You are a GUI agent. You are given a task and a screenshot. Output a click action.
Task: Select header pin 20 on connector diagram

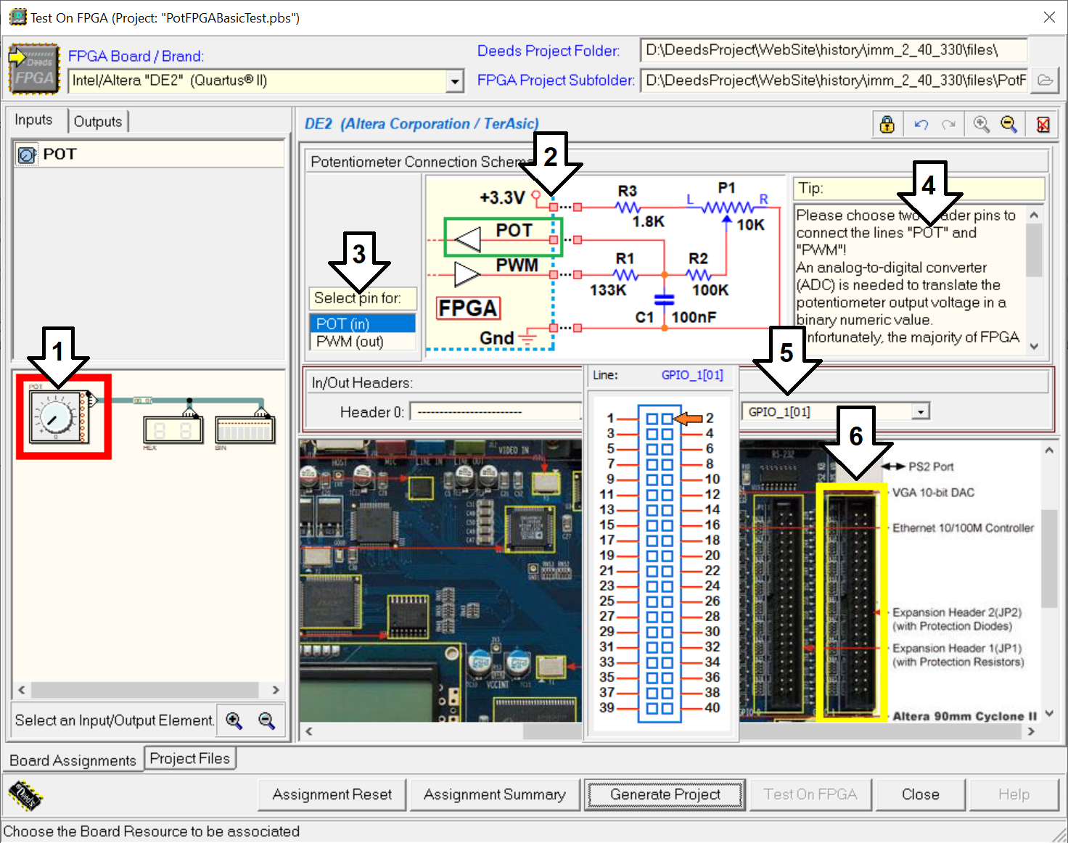(x=667, y=556)
